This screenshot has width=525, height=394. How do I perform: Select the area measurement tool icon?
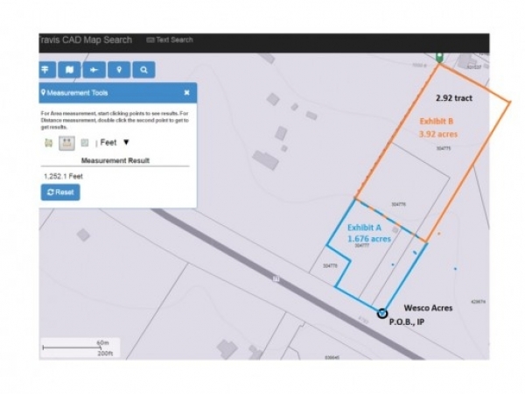coord(48,143)
